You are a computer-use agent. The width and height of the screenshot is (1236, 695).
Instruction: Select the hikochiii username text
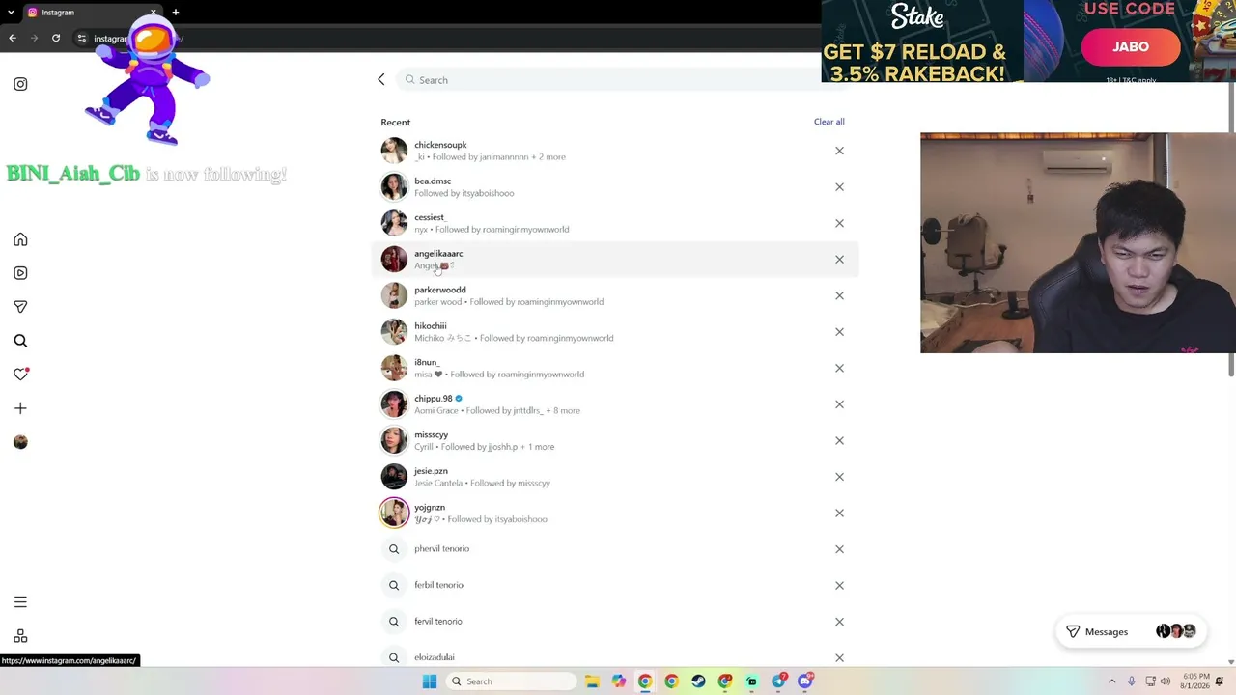click(x=431, y=326)
